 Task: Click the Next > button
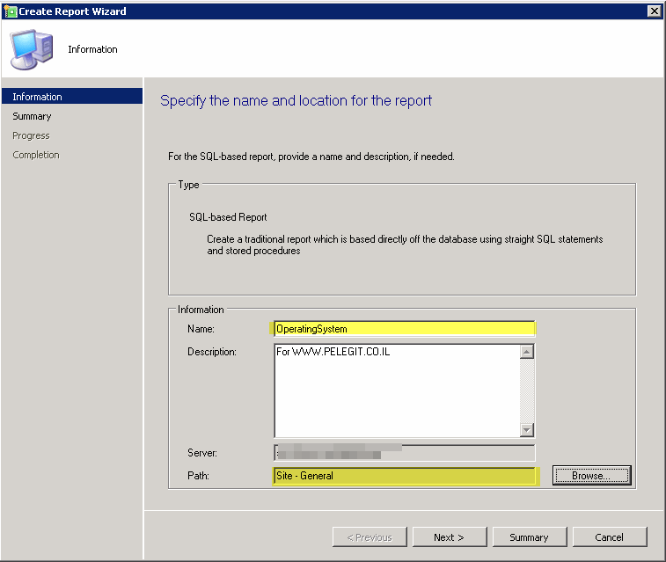click(450, 537)
